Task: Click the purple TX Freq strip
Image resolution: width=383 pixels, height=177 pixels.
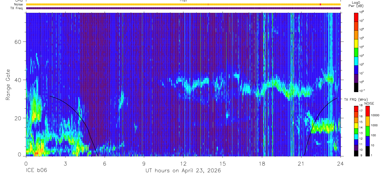Action: point(183,8)
